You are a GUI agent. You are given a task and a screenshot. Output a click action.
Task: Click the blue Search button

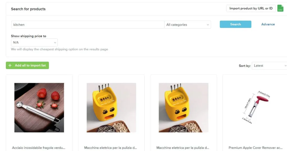coord(235,24)
